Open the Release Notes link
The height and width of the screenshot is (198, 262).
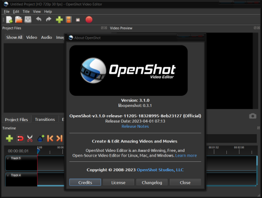point(135,126)
